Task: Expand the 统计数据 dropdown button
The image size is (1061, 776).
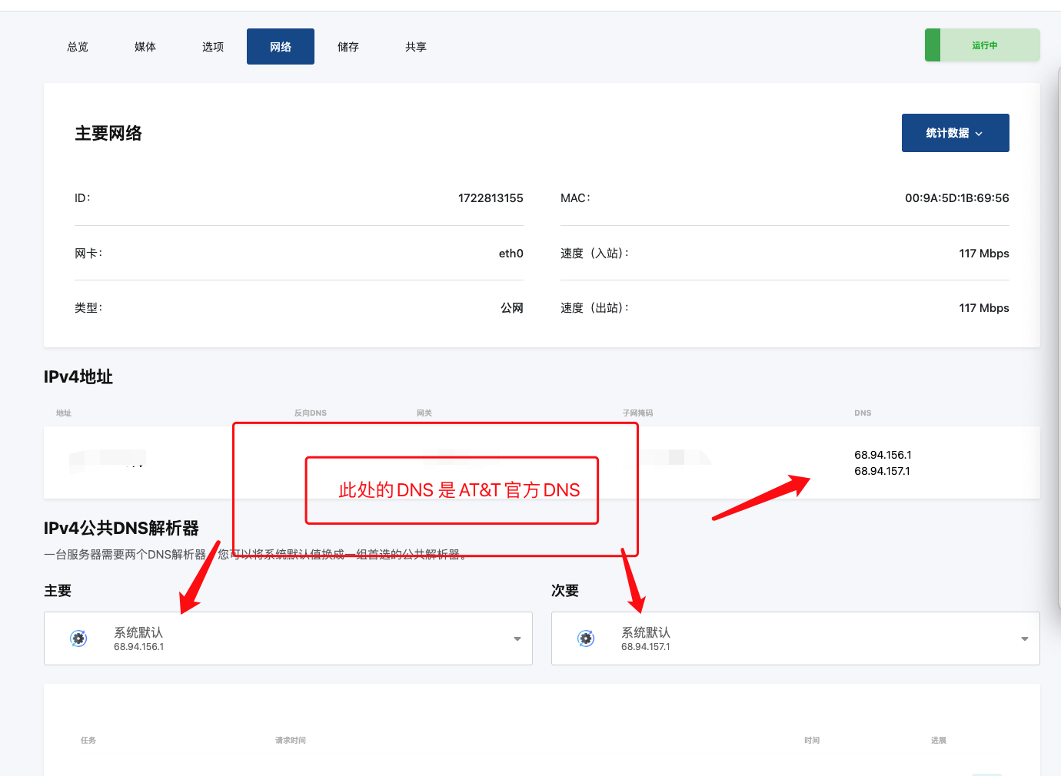Action: [x=947, y=133]
